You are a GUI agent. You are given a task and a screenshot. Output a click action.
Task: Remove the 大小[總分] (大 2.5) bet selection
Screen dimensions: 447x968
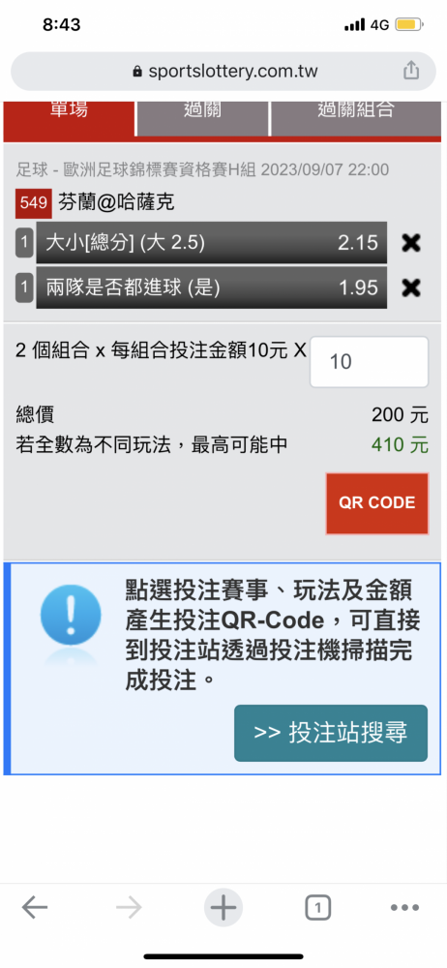[410, 243]
